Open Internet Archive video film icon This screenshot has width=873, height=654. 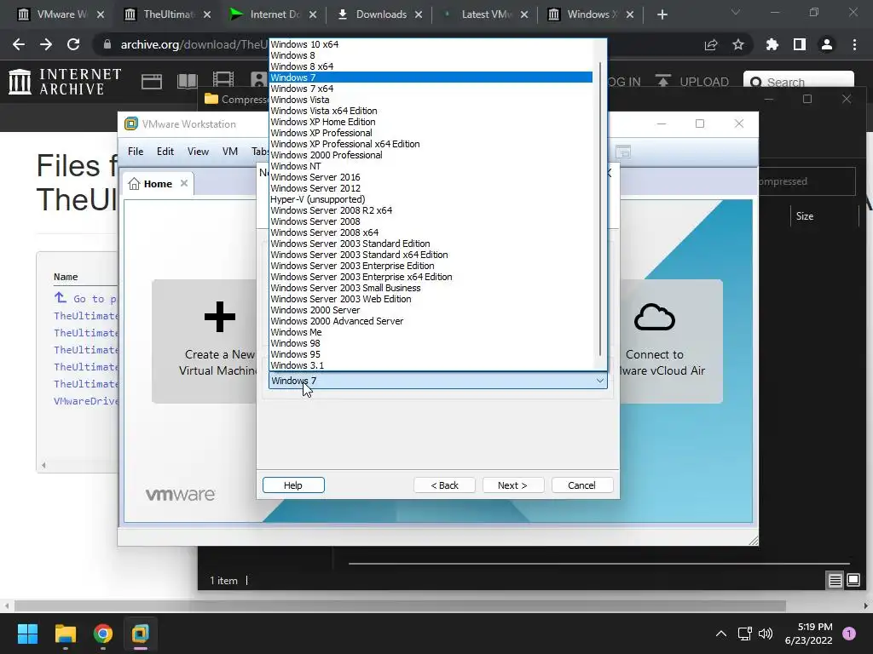pos(223,80)
